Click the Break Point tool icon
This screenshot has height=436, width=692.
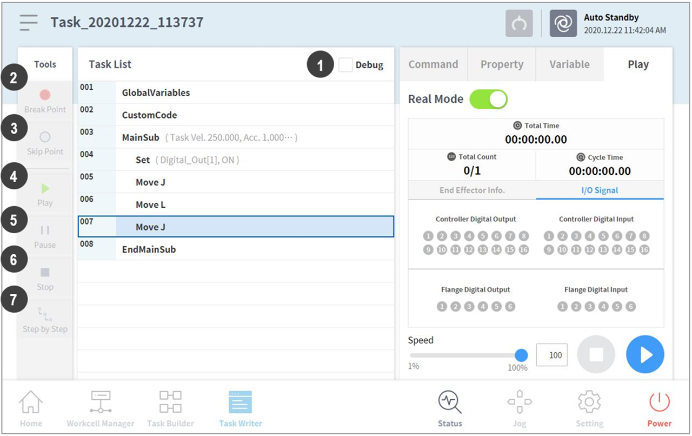point(45,95)
